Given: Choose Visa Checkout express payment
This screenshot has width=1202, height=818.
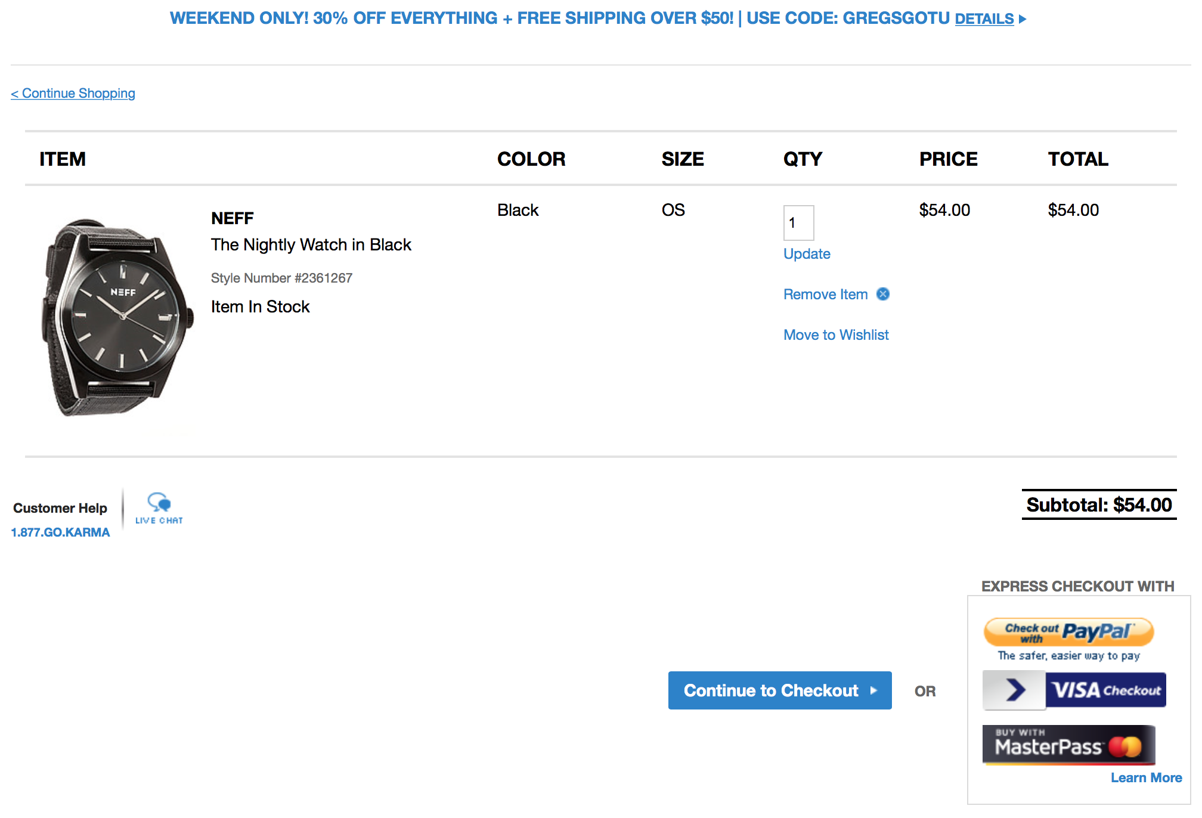Looking at the screenshot, I should [1074, 690].
